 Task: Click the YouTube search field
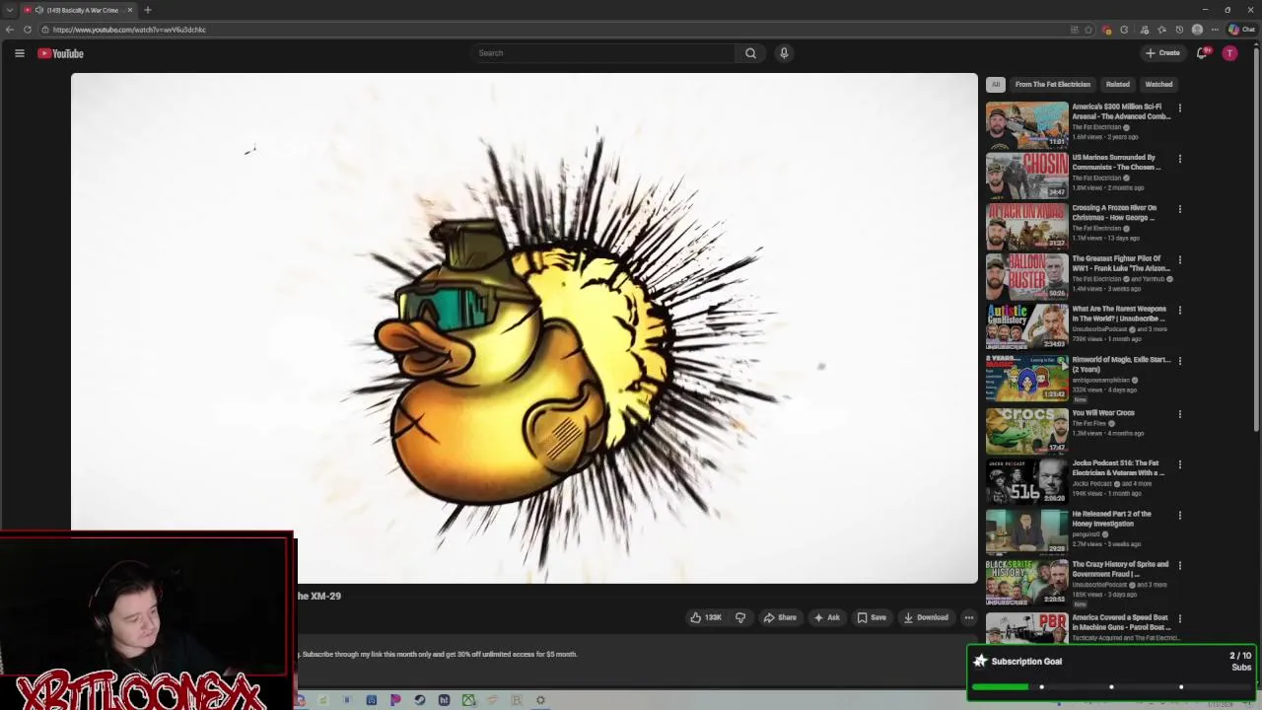click(x=603, y=53)
